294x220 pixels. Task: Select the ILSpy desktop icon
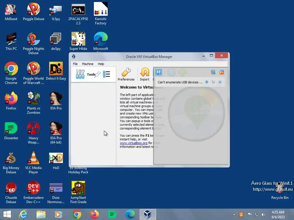point(56,11)
